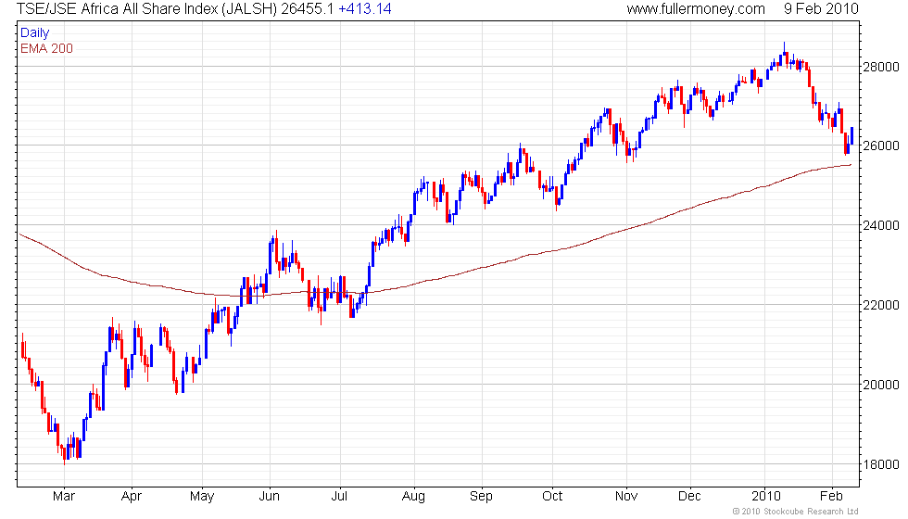Select the index value 26455.1
This screenshot has width=908, height=519.
point(308,8)
